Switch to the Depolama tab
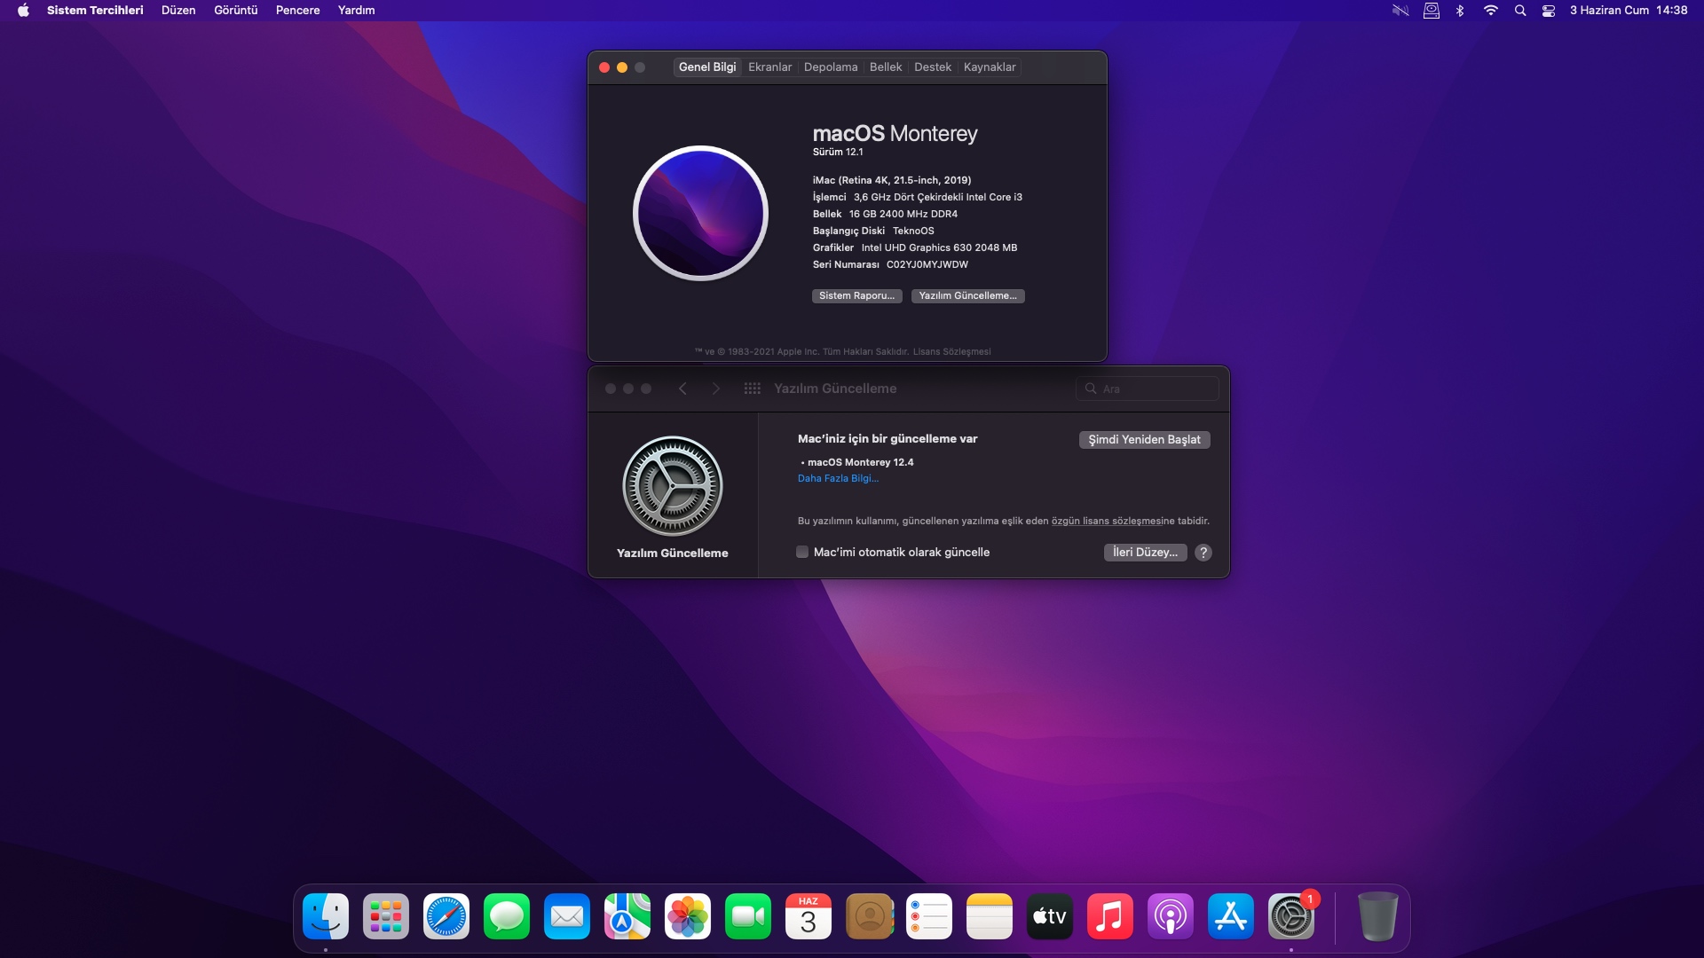This screenshot has width=1704, height=958. [830, 67]
